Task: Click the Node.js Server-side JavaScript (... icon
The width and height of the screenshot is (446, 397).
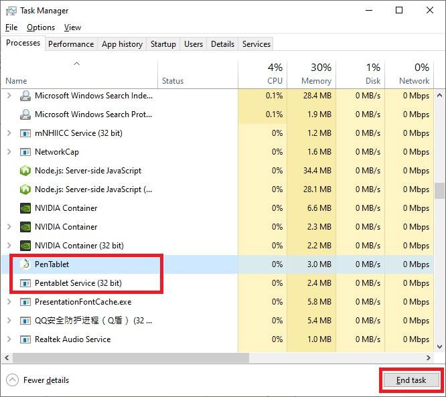Action: [25, 189]
